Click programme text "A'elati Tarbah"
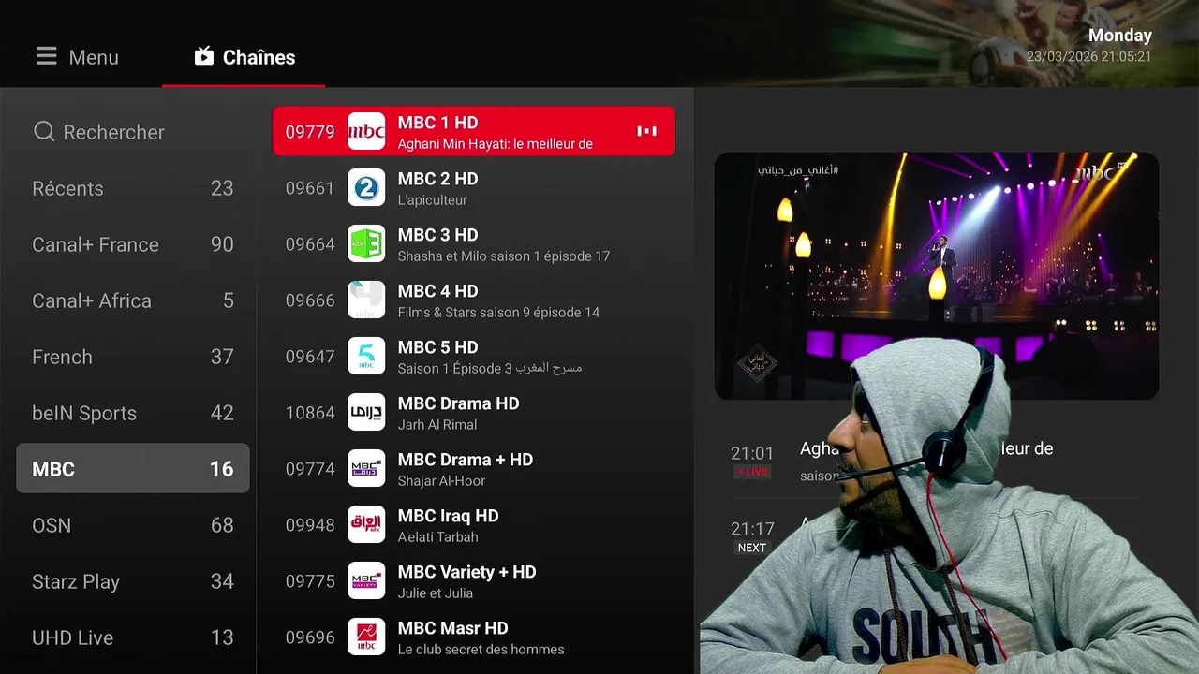Screen dimensions: 1199x674 [437, 537]
